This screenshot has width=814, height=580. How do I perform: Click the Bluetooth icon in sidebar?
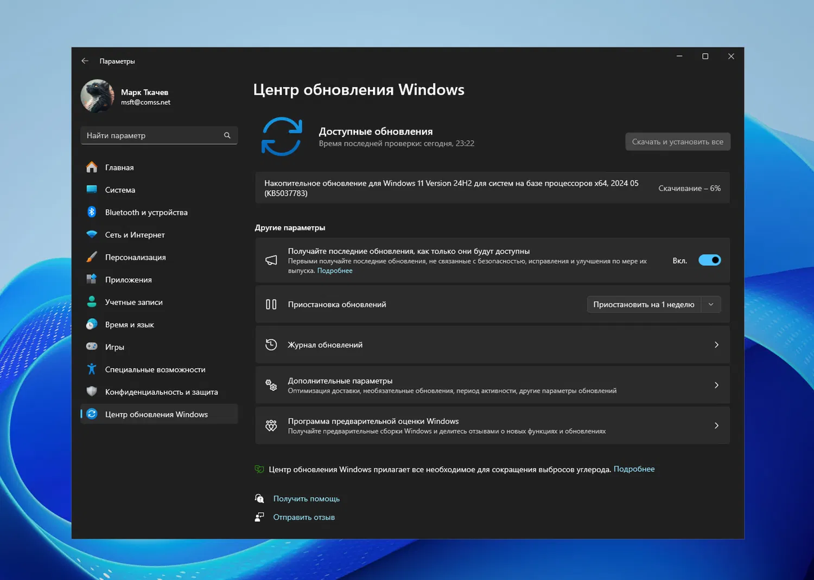pos(92,212)
